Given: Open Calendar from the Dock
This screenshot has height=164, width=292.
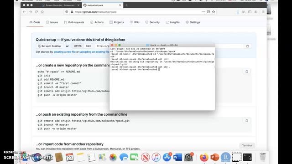Looking at the screenshot, I should click(x=70, y=157).
